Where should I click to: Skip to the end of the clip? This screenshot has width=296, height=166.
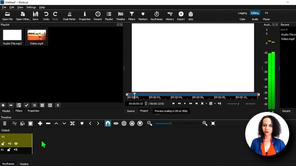click(196, 103)
